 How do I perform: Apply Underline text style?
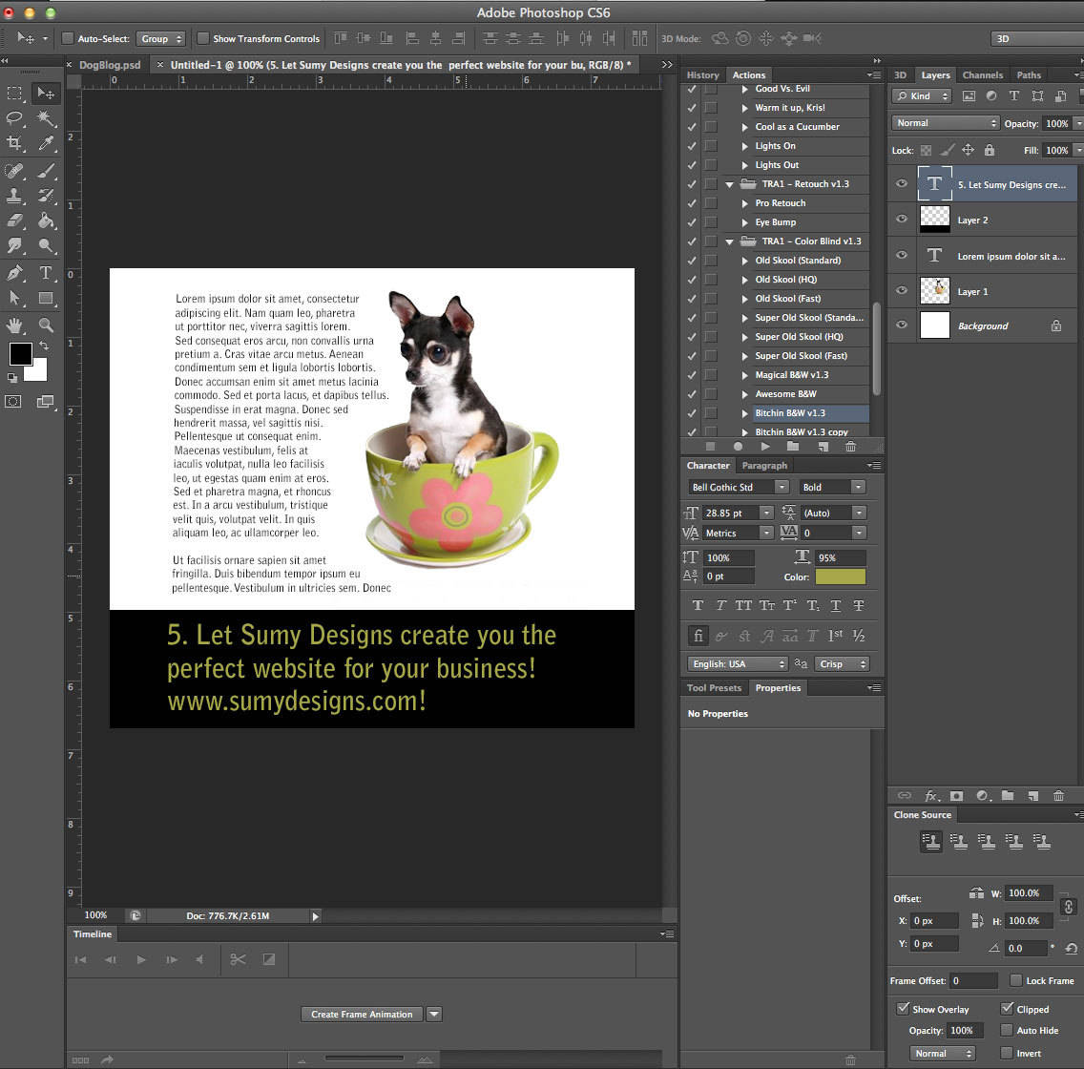[836, 606]
